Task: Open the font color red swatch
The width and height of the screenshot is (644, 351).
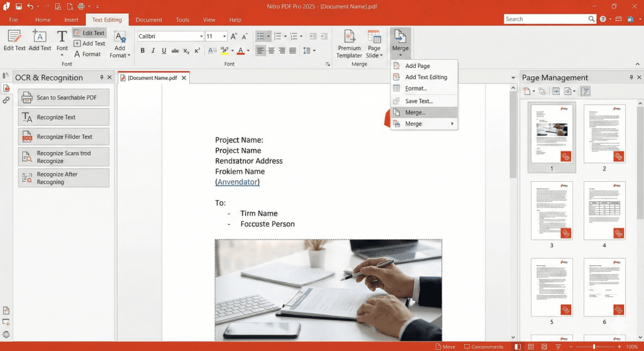Action: (241, 50)
